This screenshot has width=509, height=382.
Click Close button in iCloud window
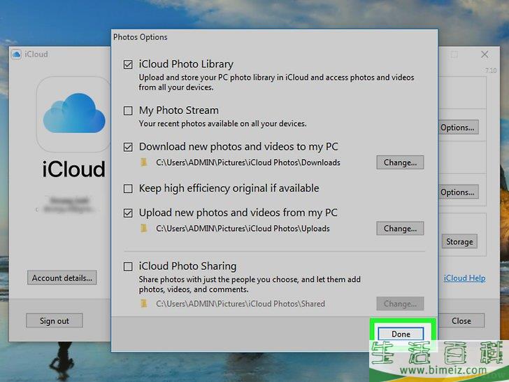(x=461, y=320)
